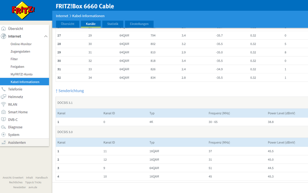The height and width of the screenshot is (193, 308).
Task: Click the DOCSIS 3.1 section label
Action: tap(65, 103)
